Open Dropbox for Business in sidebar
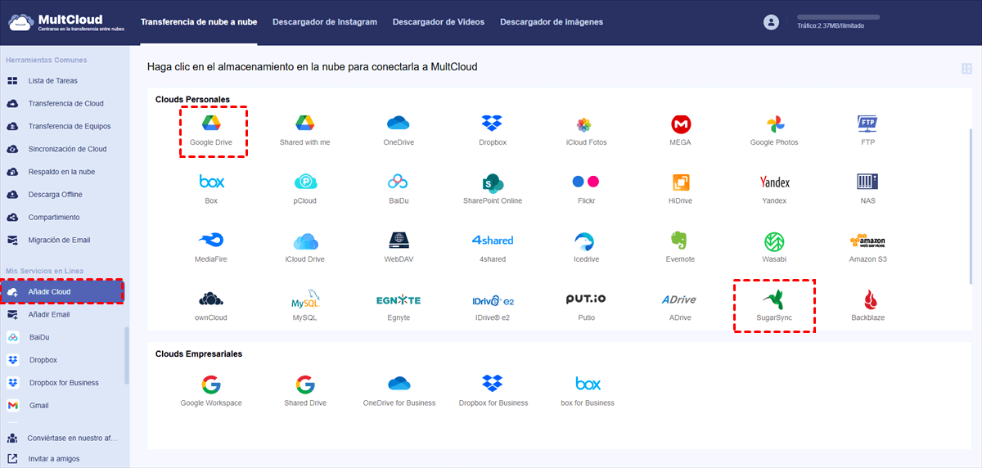Image resolution: width=982 pixels, height=468 pixels. [x=62, y=383]
